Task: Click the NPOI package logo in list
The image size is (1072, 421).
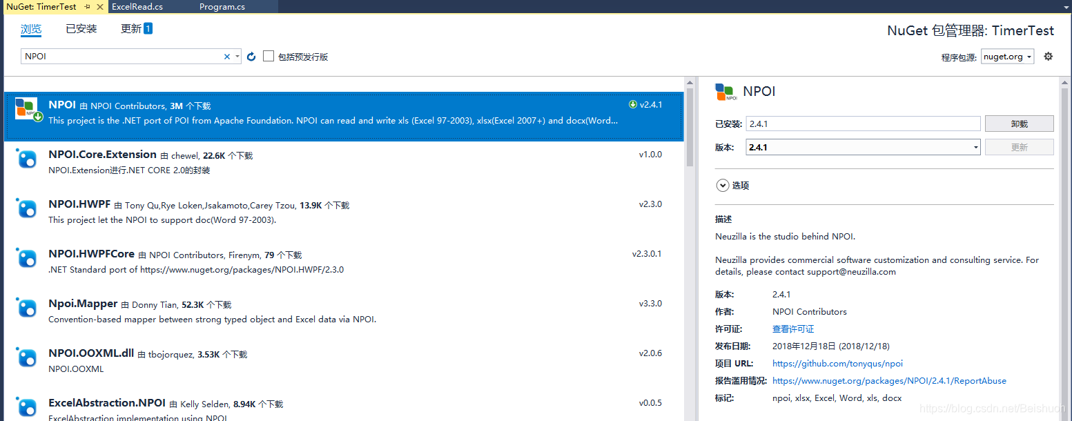Action: [29, 109]
